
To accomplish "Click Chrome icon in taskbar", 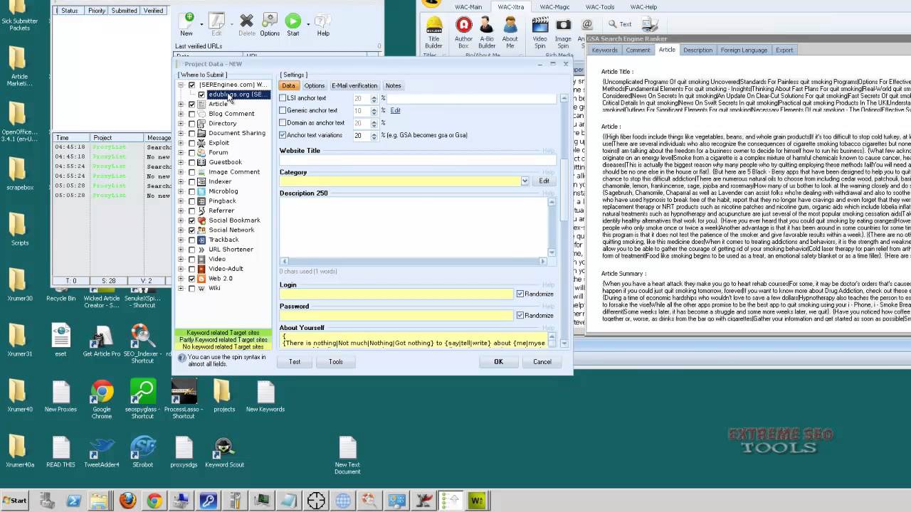I will (154, 501).
